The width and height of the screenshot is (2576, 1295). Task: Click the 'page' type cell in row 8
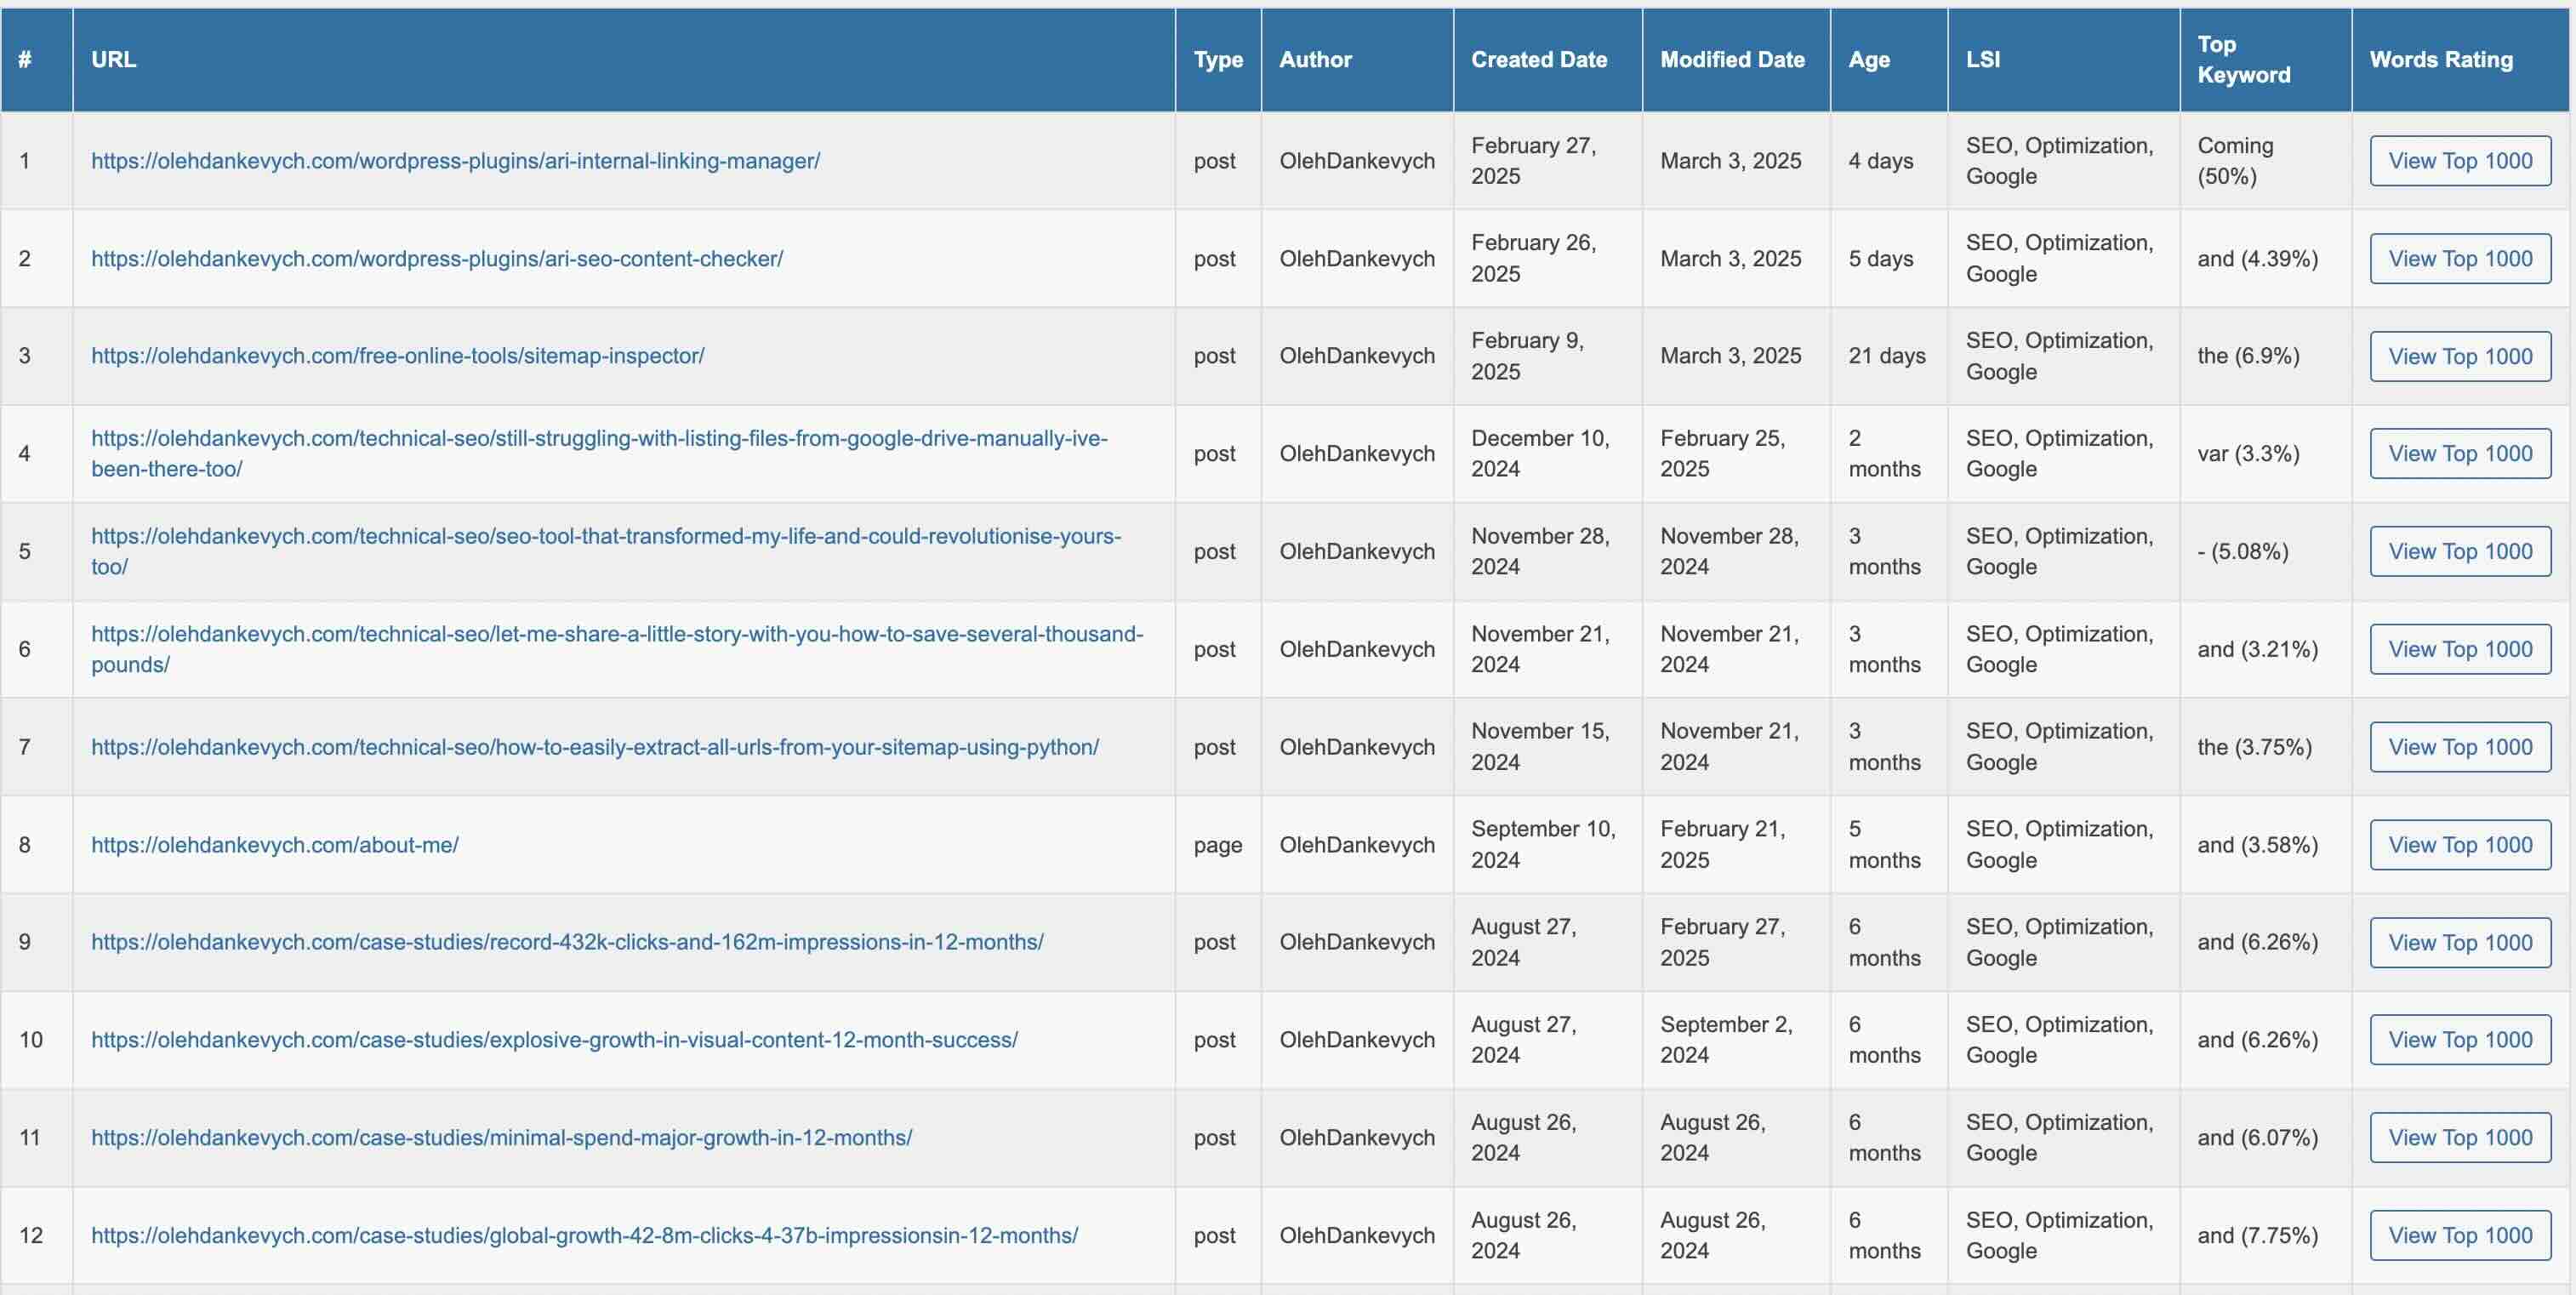[1218, 846]
